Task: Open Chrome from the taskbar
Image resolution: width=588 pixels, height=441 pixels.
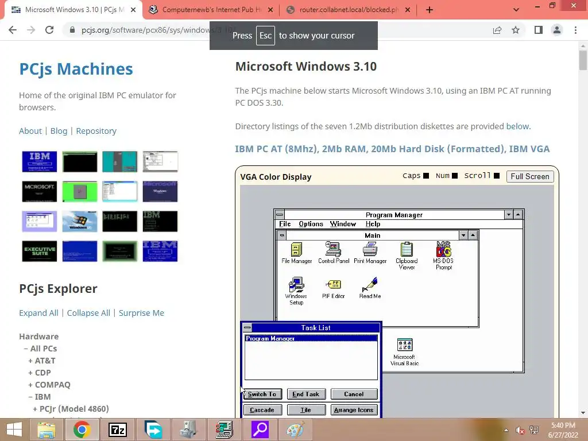Action: pos(82,430)
